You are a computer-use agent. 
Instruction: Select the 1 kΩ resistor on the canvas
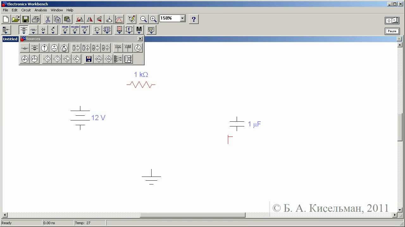tap(141, 84)
